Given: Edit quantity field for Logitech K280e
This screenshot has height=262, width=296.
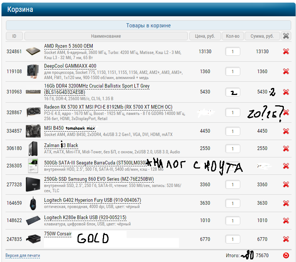Looking at the screenshot, I should 233,221.
